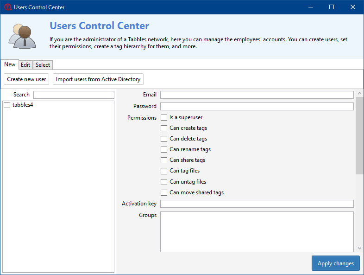Enable Can move shared tags

point(164,193)
